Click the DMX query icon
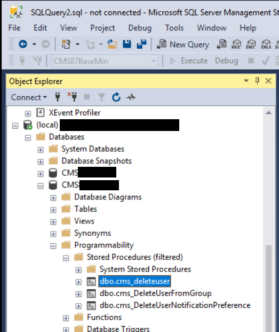Image resolution: width=279 pixels, height=332 pixels. click(x=251, y=44)
